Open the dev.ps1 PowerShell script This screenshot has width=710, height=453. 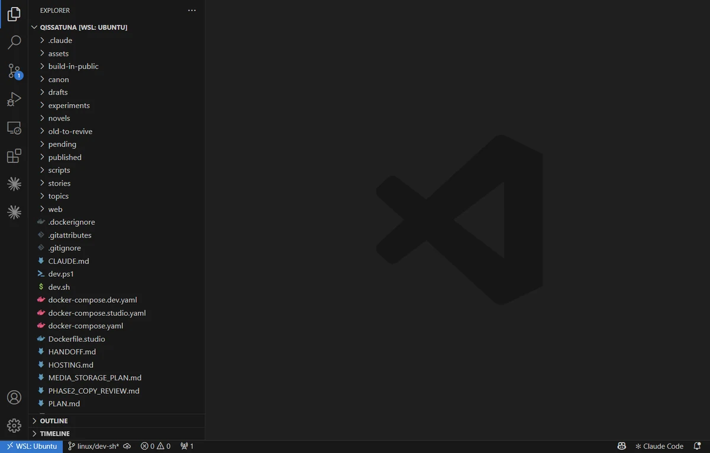tap(117, 274)
